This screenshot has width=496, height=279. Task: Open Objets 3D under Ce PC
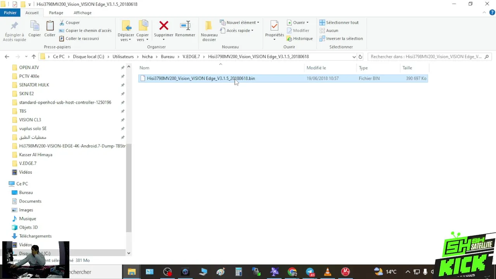(x=28, y=227)
